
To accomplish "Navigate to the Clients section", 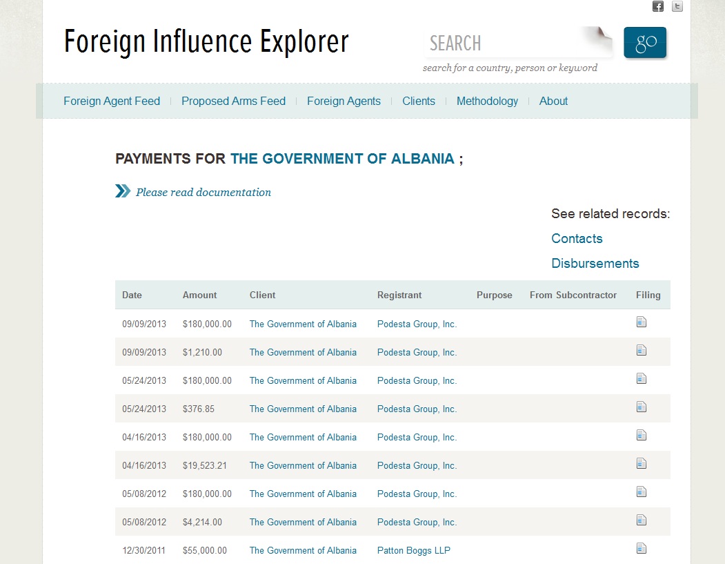I will pos(419,101).
